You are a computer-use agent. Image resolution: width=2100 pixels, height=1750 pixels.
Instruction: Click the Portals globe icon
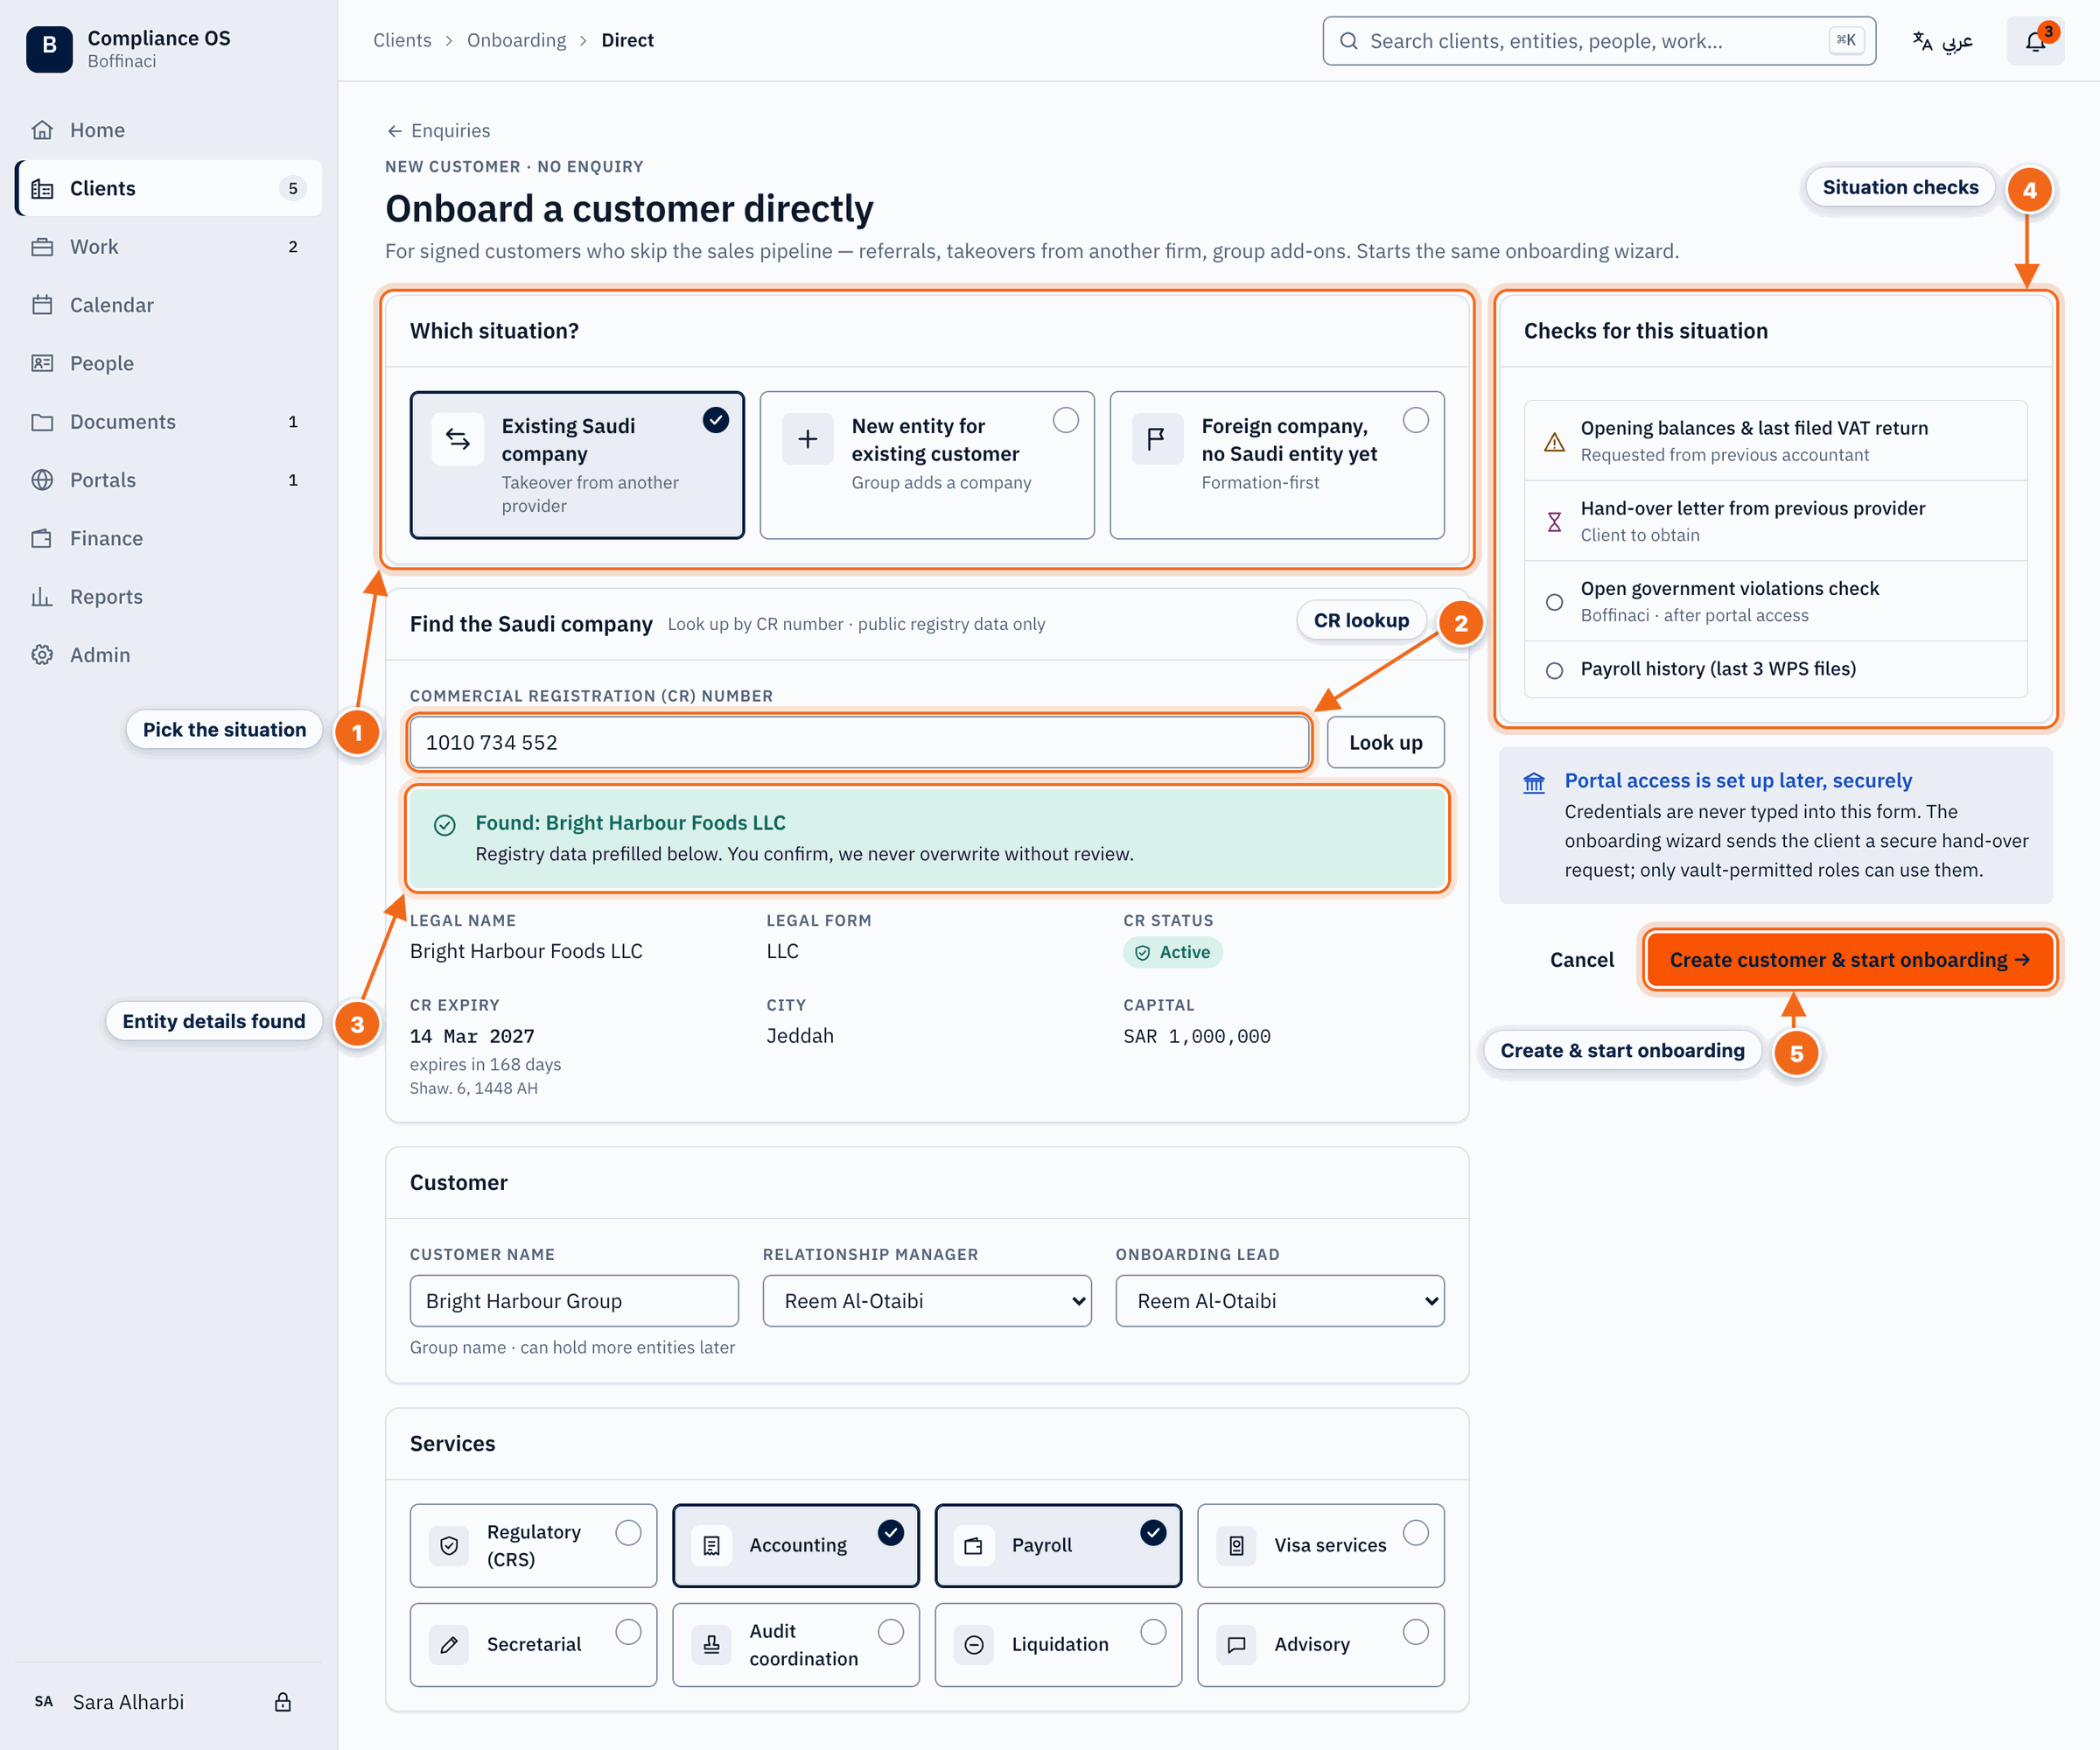(x=42, y=480)
